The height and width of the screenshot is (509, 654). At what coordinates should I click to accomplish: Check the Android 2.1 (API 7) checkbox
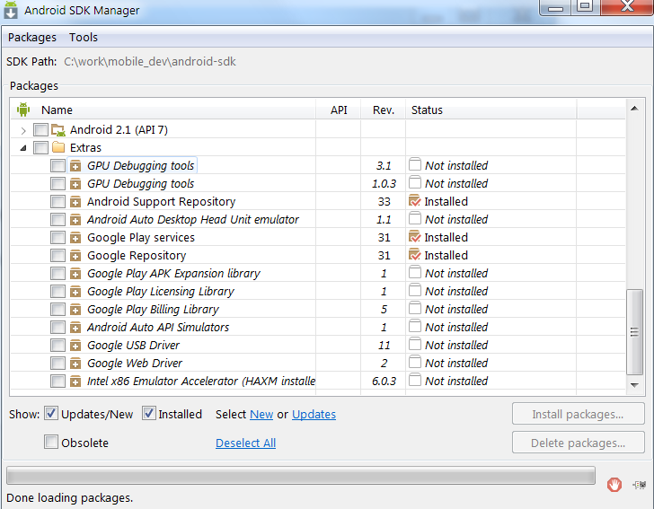coord(41,130)
